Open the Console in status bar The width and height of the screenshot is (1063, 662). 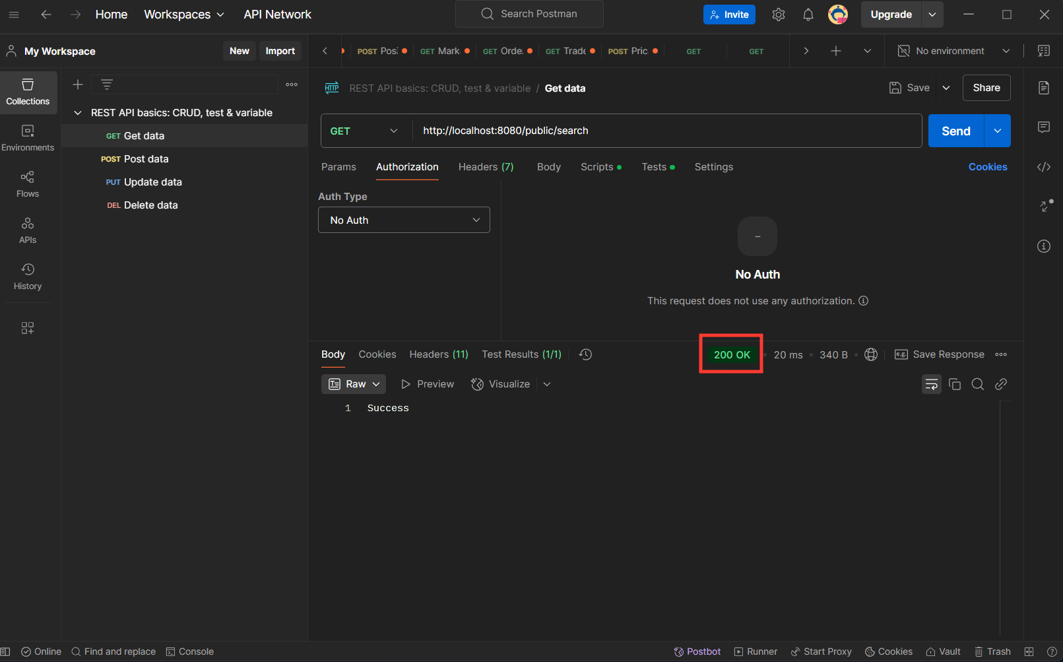pos(190,651)
